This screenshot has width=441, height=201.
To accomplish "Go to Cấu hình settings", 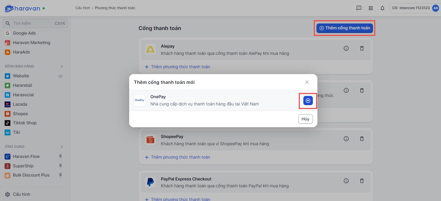I will pos(22,194).
